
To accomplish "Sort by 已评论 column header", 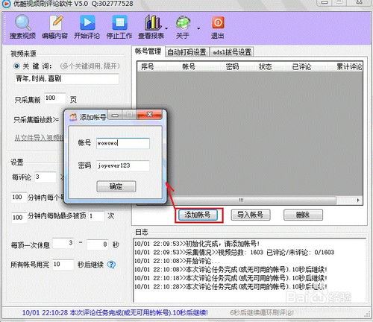I will click(301, 66).
